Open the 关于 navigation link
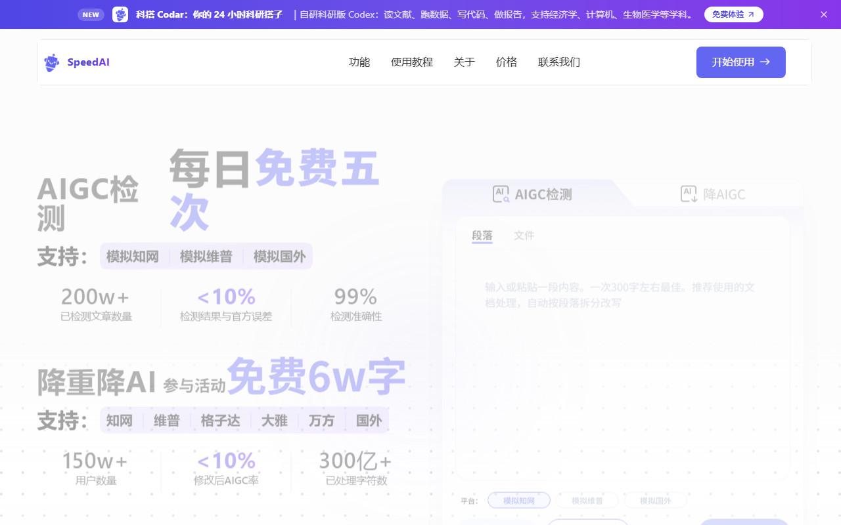Screen dimensions: 841x525 point(465,62)
